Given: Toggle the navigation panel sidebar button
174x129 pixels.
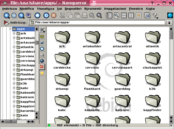Looking at the screenshot, I should pos(109,15).
